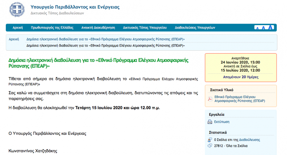
Task: Click the 24 Ιουνίου 2020, 15:00 date
Action: (x=240, y=62)
